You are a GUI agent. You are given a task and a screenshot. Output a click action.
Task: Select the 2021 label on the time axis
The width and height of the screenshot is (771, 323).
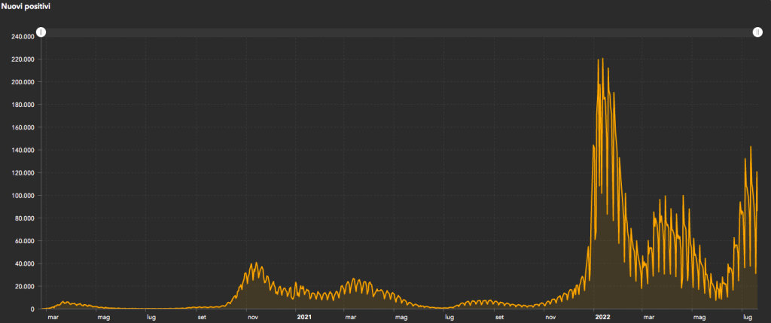pos(305,318)
